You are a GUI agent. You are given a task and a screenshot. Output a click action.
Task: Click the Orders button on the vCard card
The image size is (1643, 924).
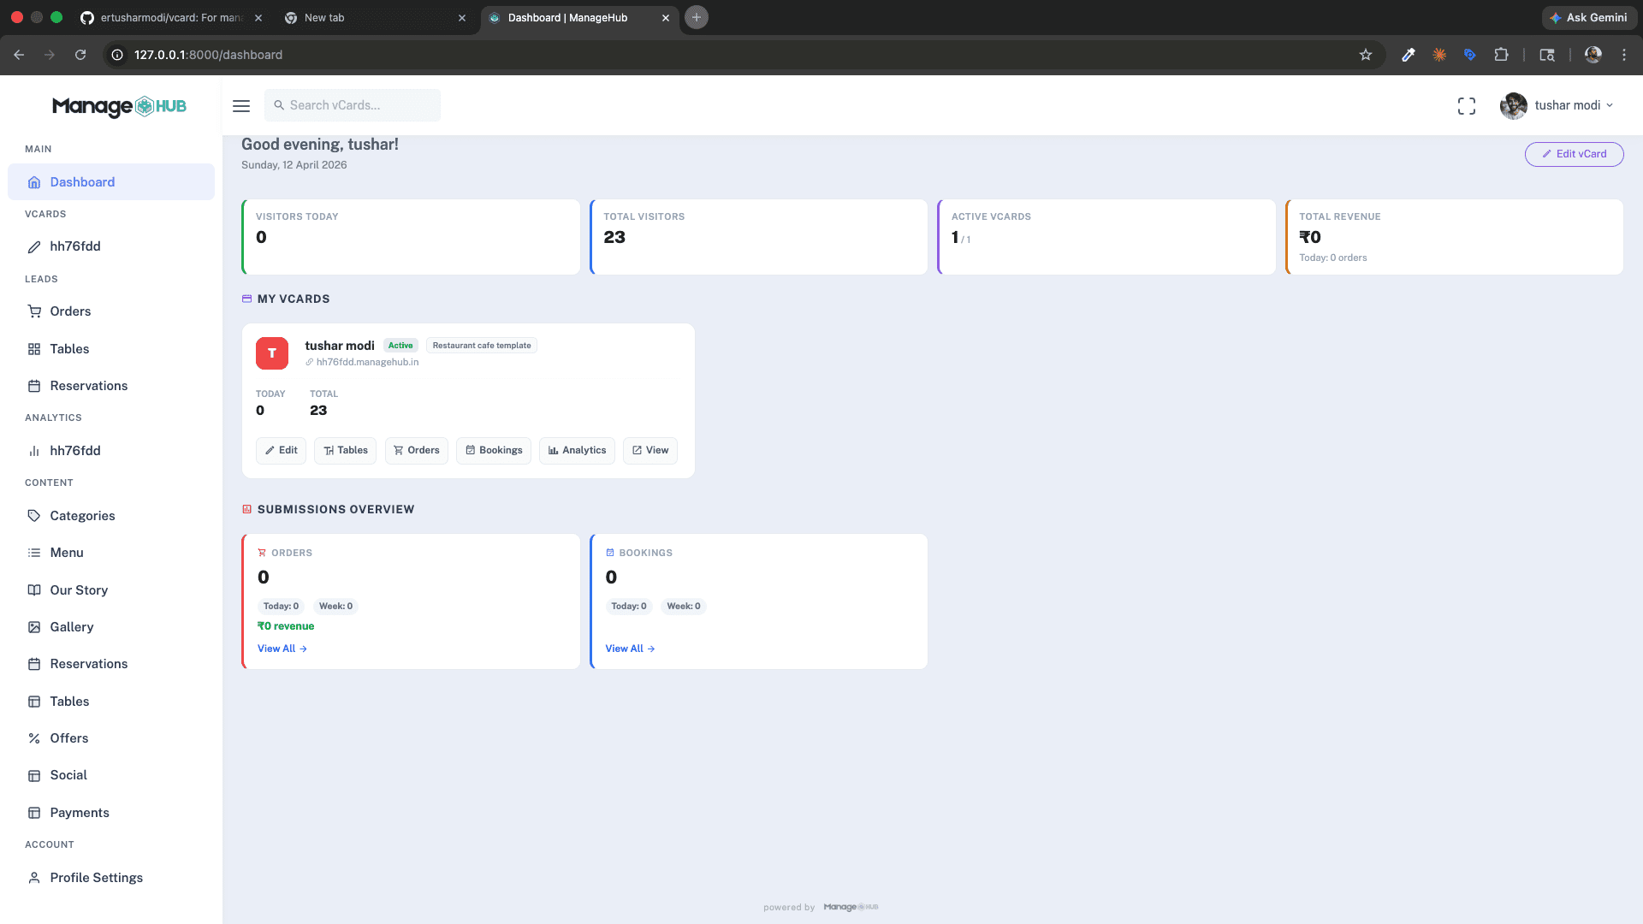point(417,451)
